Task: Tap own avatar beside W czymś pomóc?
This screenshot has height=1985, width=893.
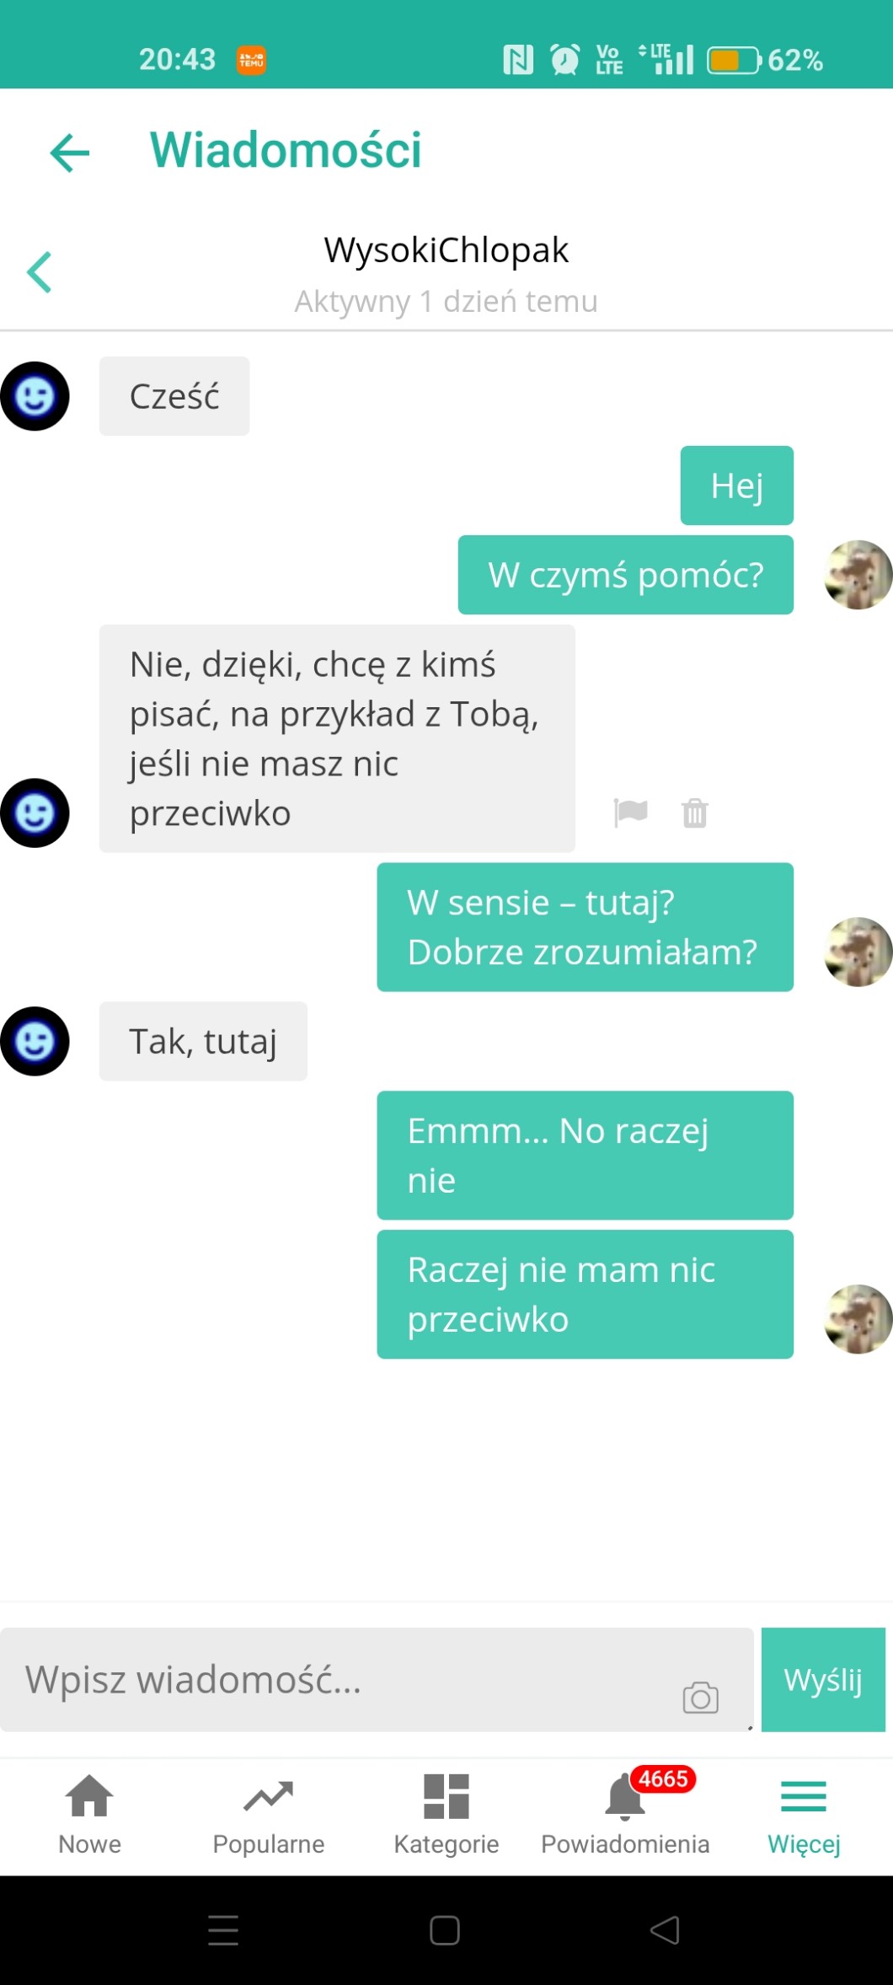Action: (x=858, y=575)
